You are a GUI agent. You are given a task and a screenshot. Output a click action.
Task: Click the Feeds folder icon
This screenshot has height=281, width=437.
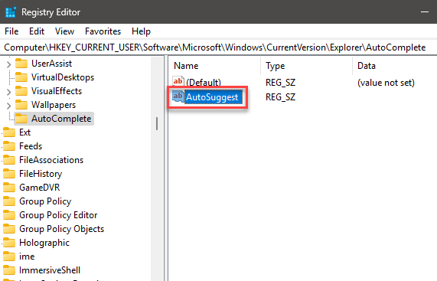coord(9,146)
